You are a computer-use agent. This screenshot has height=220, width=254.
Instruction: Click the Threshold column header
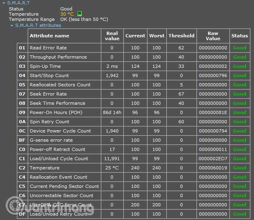[181, 36]
